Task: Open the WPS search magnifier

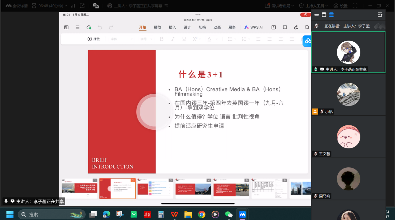Action: [307, 27]
